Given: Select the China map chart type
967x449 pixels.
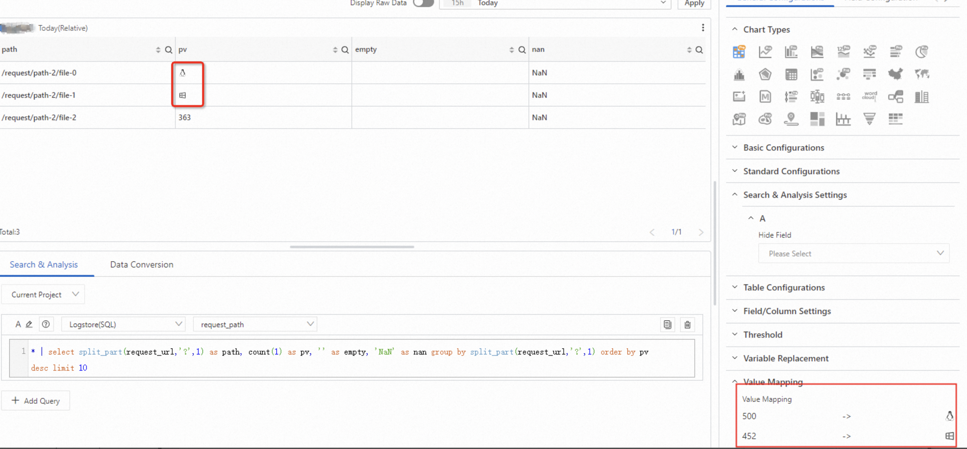Looking at the screenshot, I should (895, 74).
